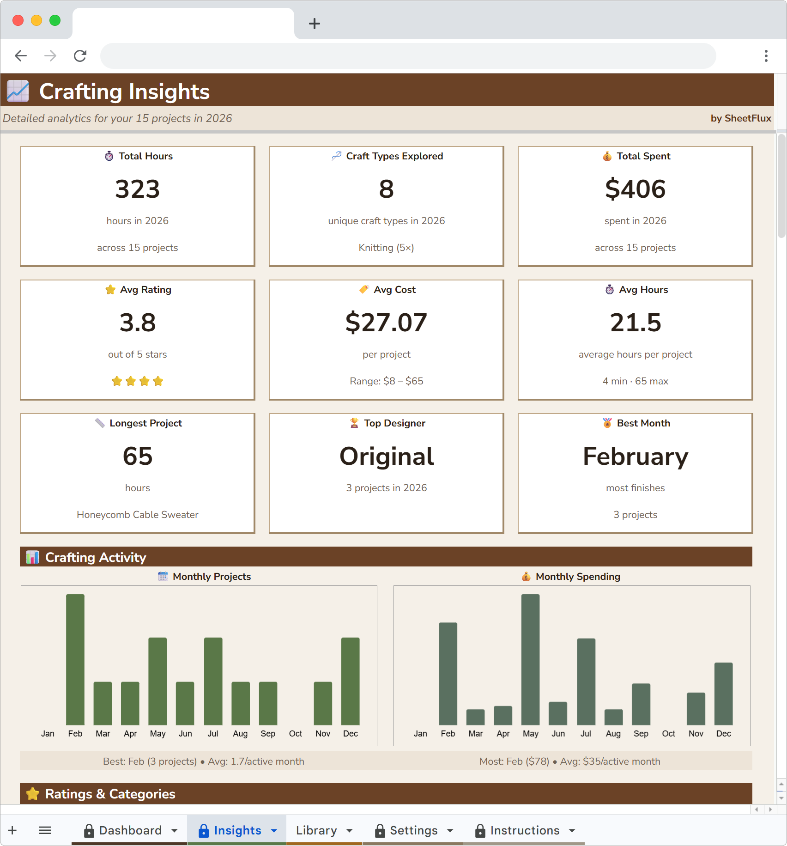The width and height of the screenshot is (787, 846).
Task: Click the stopwatch icon on the Total Hours card
Action: (109, 156)
